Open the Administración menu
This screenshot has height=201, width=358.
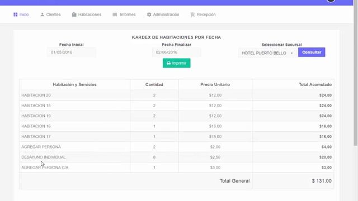click(163, 15)
